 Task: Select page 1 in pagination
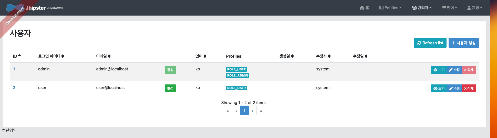[x=244, y=110]
